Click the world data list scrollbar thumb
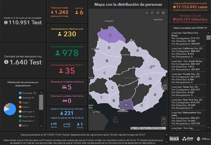 point(208,37)
